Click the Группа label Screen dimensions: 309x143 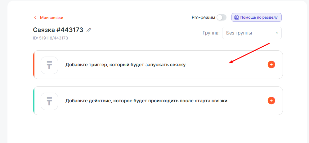pos(211,33)
